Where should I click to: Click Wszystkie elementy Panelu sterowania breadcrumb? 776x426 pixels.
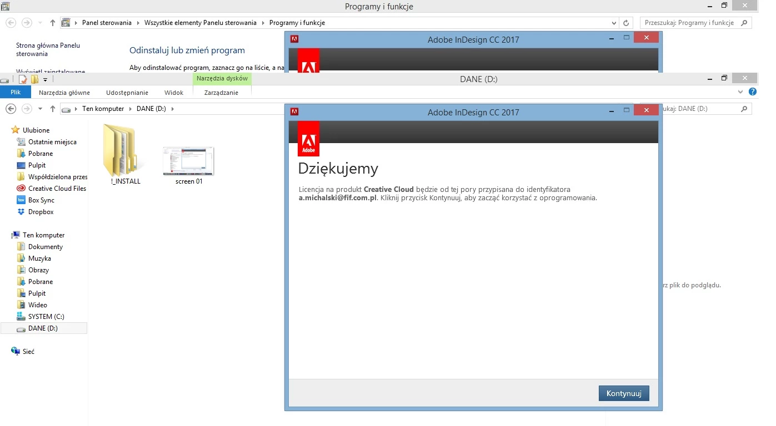pyautogui.click(x=201, y=23)
